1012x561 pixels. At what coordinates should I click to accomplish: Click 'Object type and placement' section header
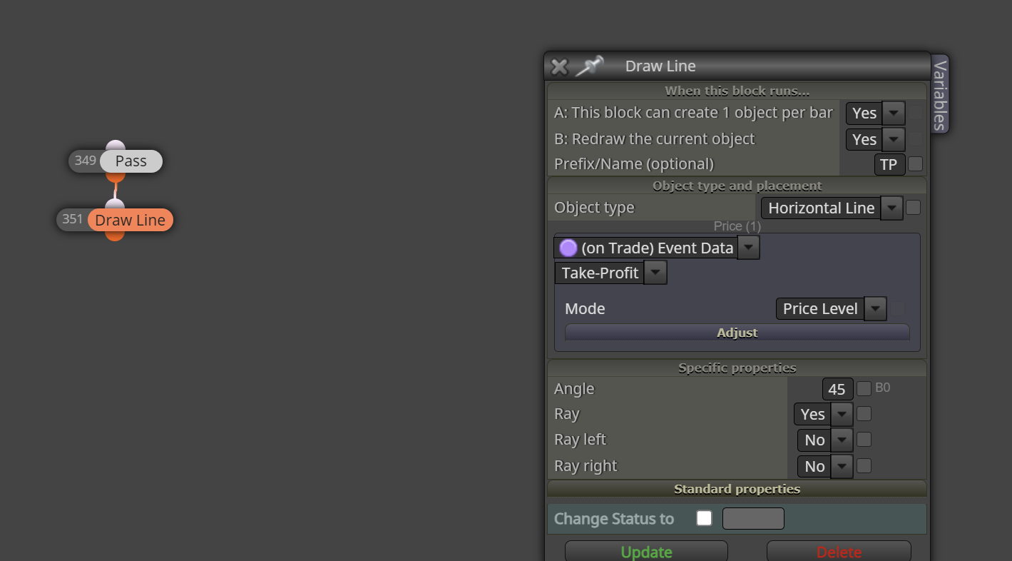(x=737, y=186)
